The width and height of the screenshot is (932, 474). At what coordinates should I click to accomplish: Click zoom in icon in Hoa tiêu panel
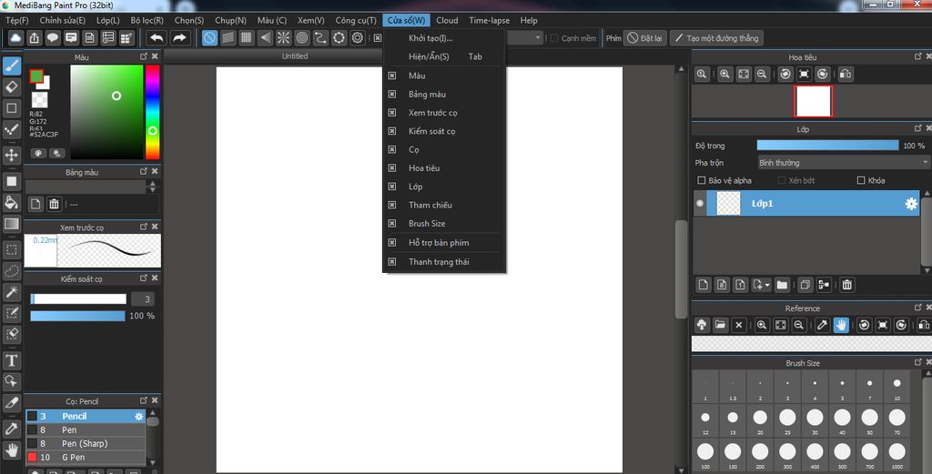click(724, 74)
